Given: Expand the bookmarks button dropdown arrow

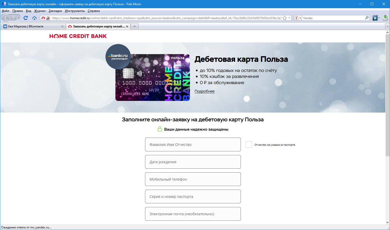Looking at the screenshot, I should point(379,18).
